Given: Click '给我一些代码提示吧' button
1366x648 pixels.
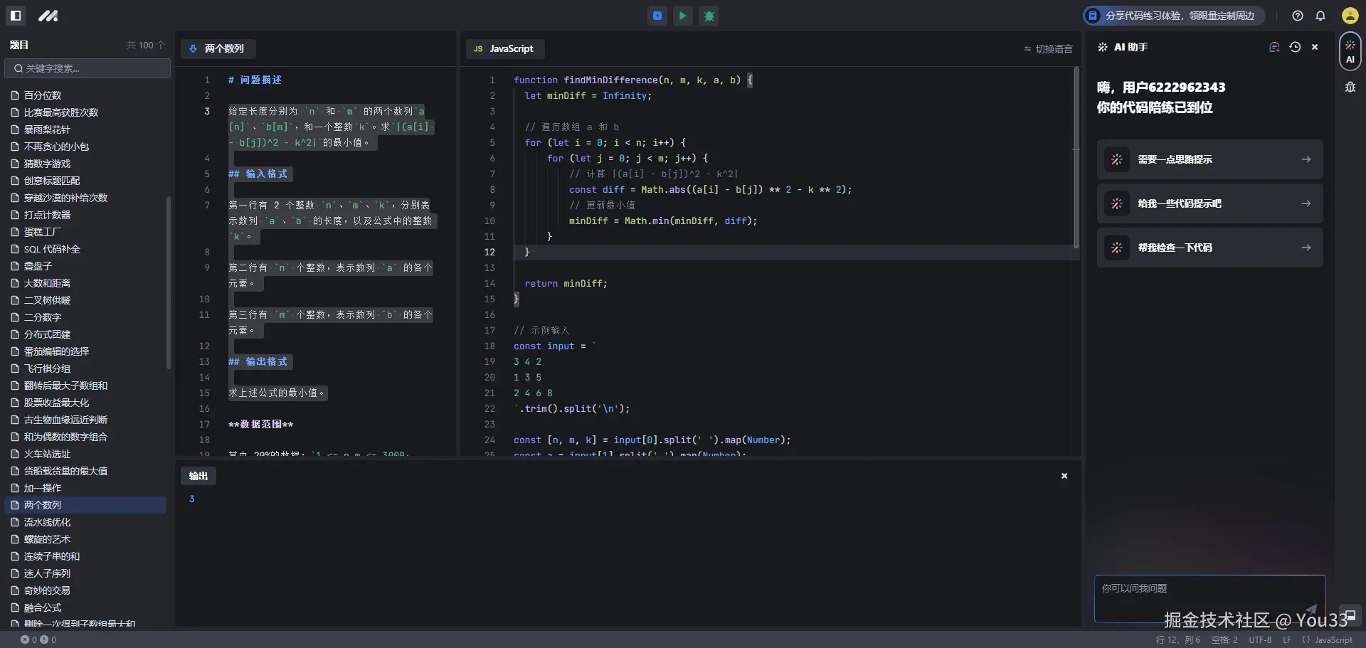Looking at the screenshot, I should click(1209, 203).
